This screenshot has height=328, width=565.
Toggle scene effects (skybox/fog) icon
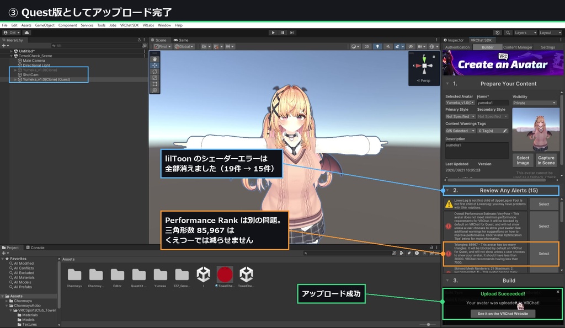[x=397, y=46]
